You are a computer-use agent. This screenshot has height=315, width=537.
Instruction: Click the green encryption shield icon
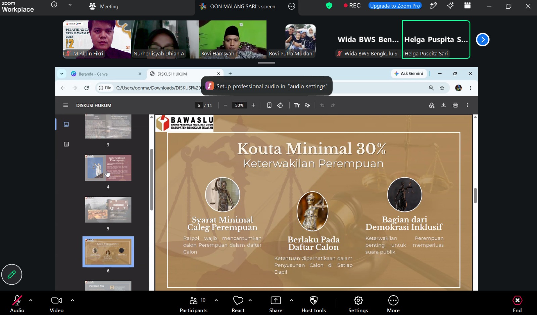(329, 6)
